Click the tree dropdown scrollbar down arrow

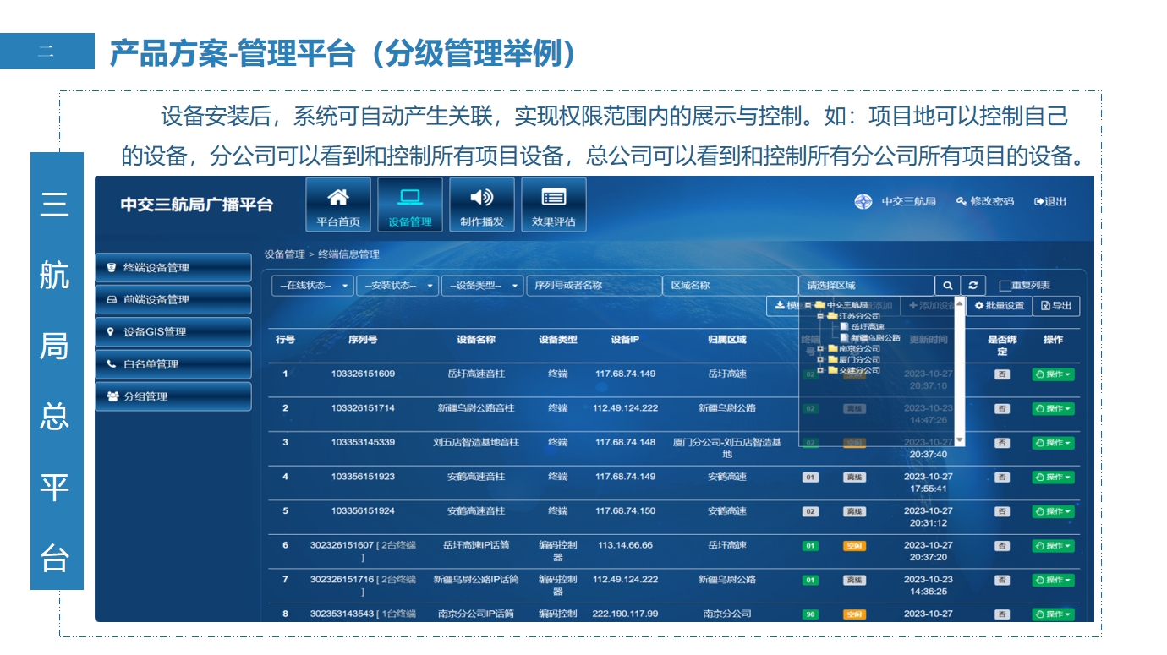point(960,440)
